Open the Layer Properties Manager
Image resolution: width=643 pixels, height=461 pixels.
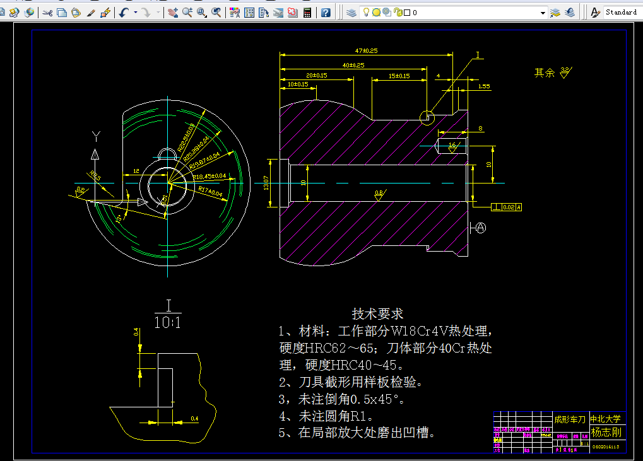(351, 11)
